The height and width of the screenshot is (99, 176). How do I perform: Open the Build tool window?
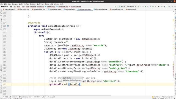pos(44,97)
